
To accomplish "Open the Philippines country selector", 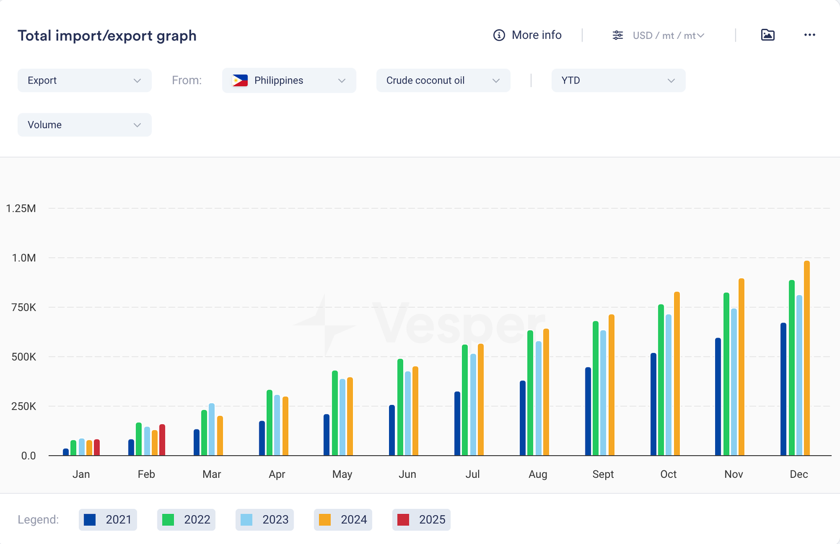I will point(289,80).
